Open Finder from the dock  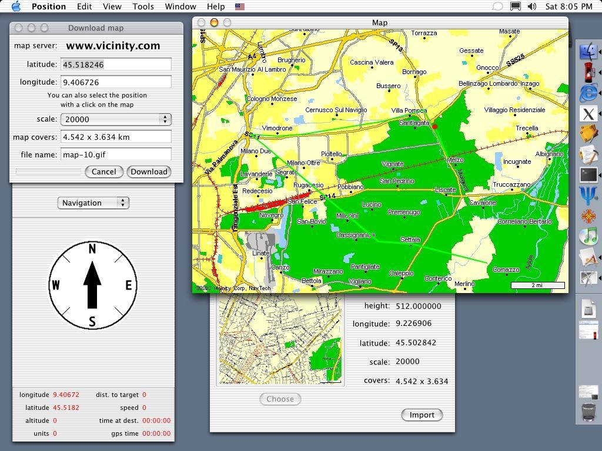click(x=588, y=52)
